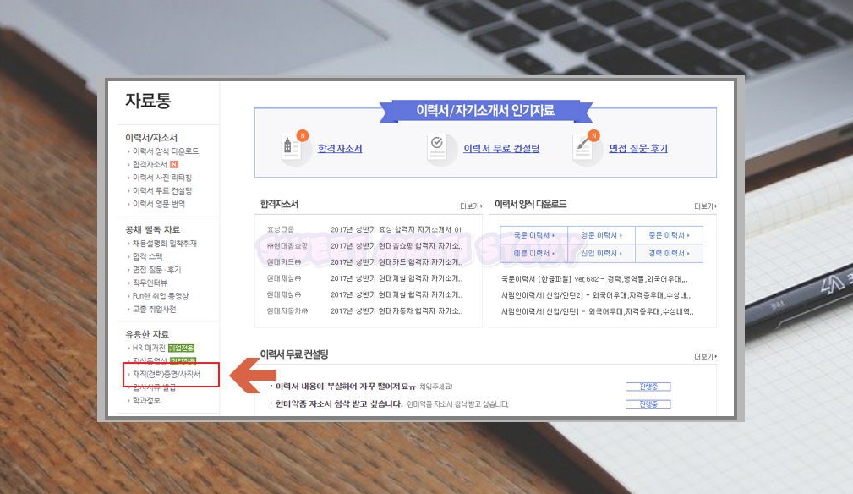Image resolution: width=853 pixels, height=494 pixels.
Task: Select the 국문 이력서 format button
Action: click(533, 235)
